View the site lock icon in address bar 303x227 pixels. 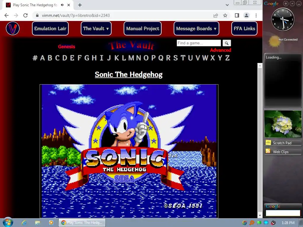point(37,15)
